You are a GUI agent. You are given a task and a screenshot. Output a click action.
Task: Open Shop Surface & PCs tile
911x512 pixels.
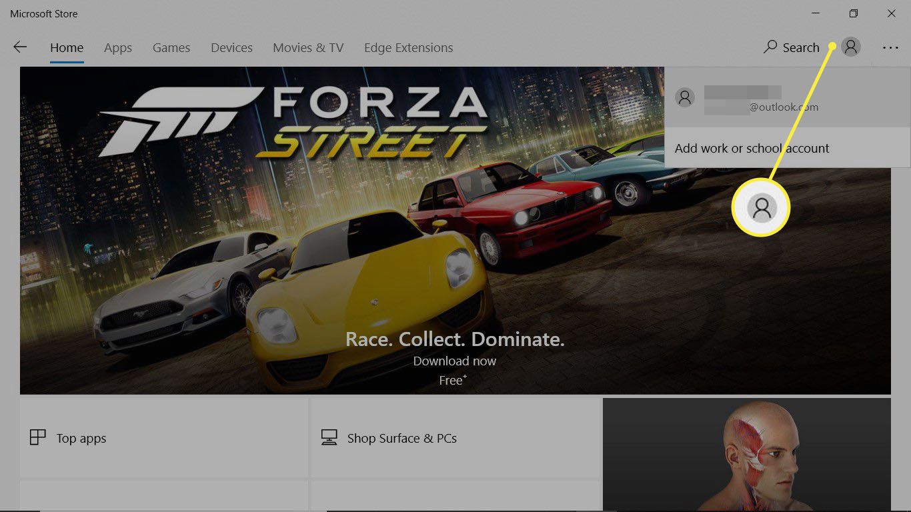tap(455, 438)
